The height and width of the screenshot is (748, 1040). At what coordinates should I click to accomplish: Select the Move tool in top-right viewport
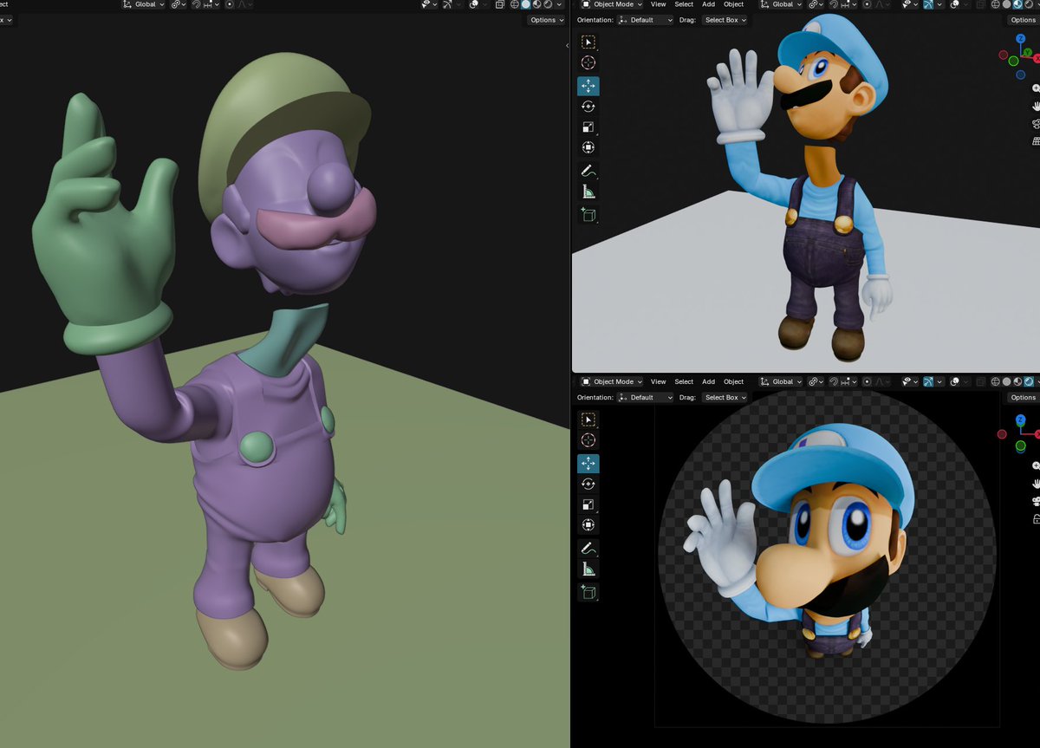[x=588, y=86]
